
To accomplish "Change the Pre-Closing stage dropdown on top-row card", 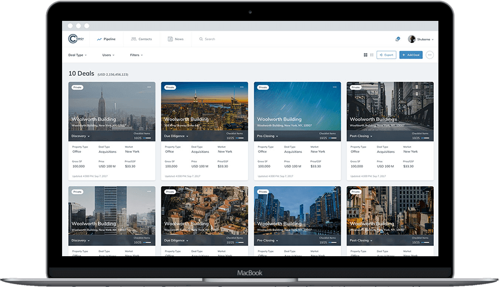I will coord(267,136).
